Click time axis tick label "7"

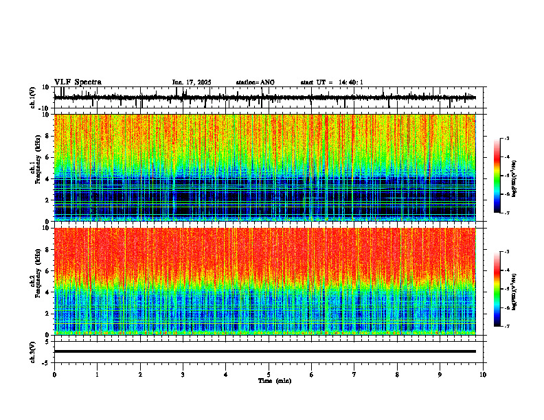pyautogui.click(x=354, y=375)
